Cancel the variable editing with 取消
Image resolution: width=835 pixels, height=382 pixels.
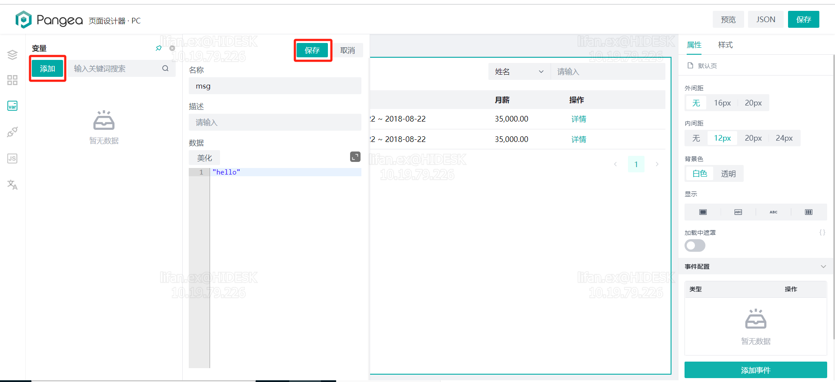tap(347, 50)
